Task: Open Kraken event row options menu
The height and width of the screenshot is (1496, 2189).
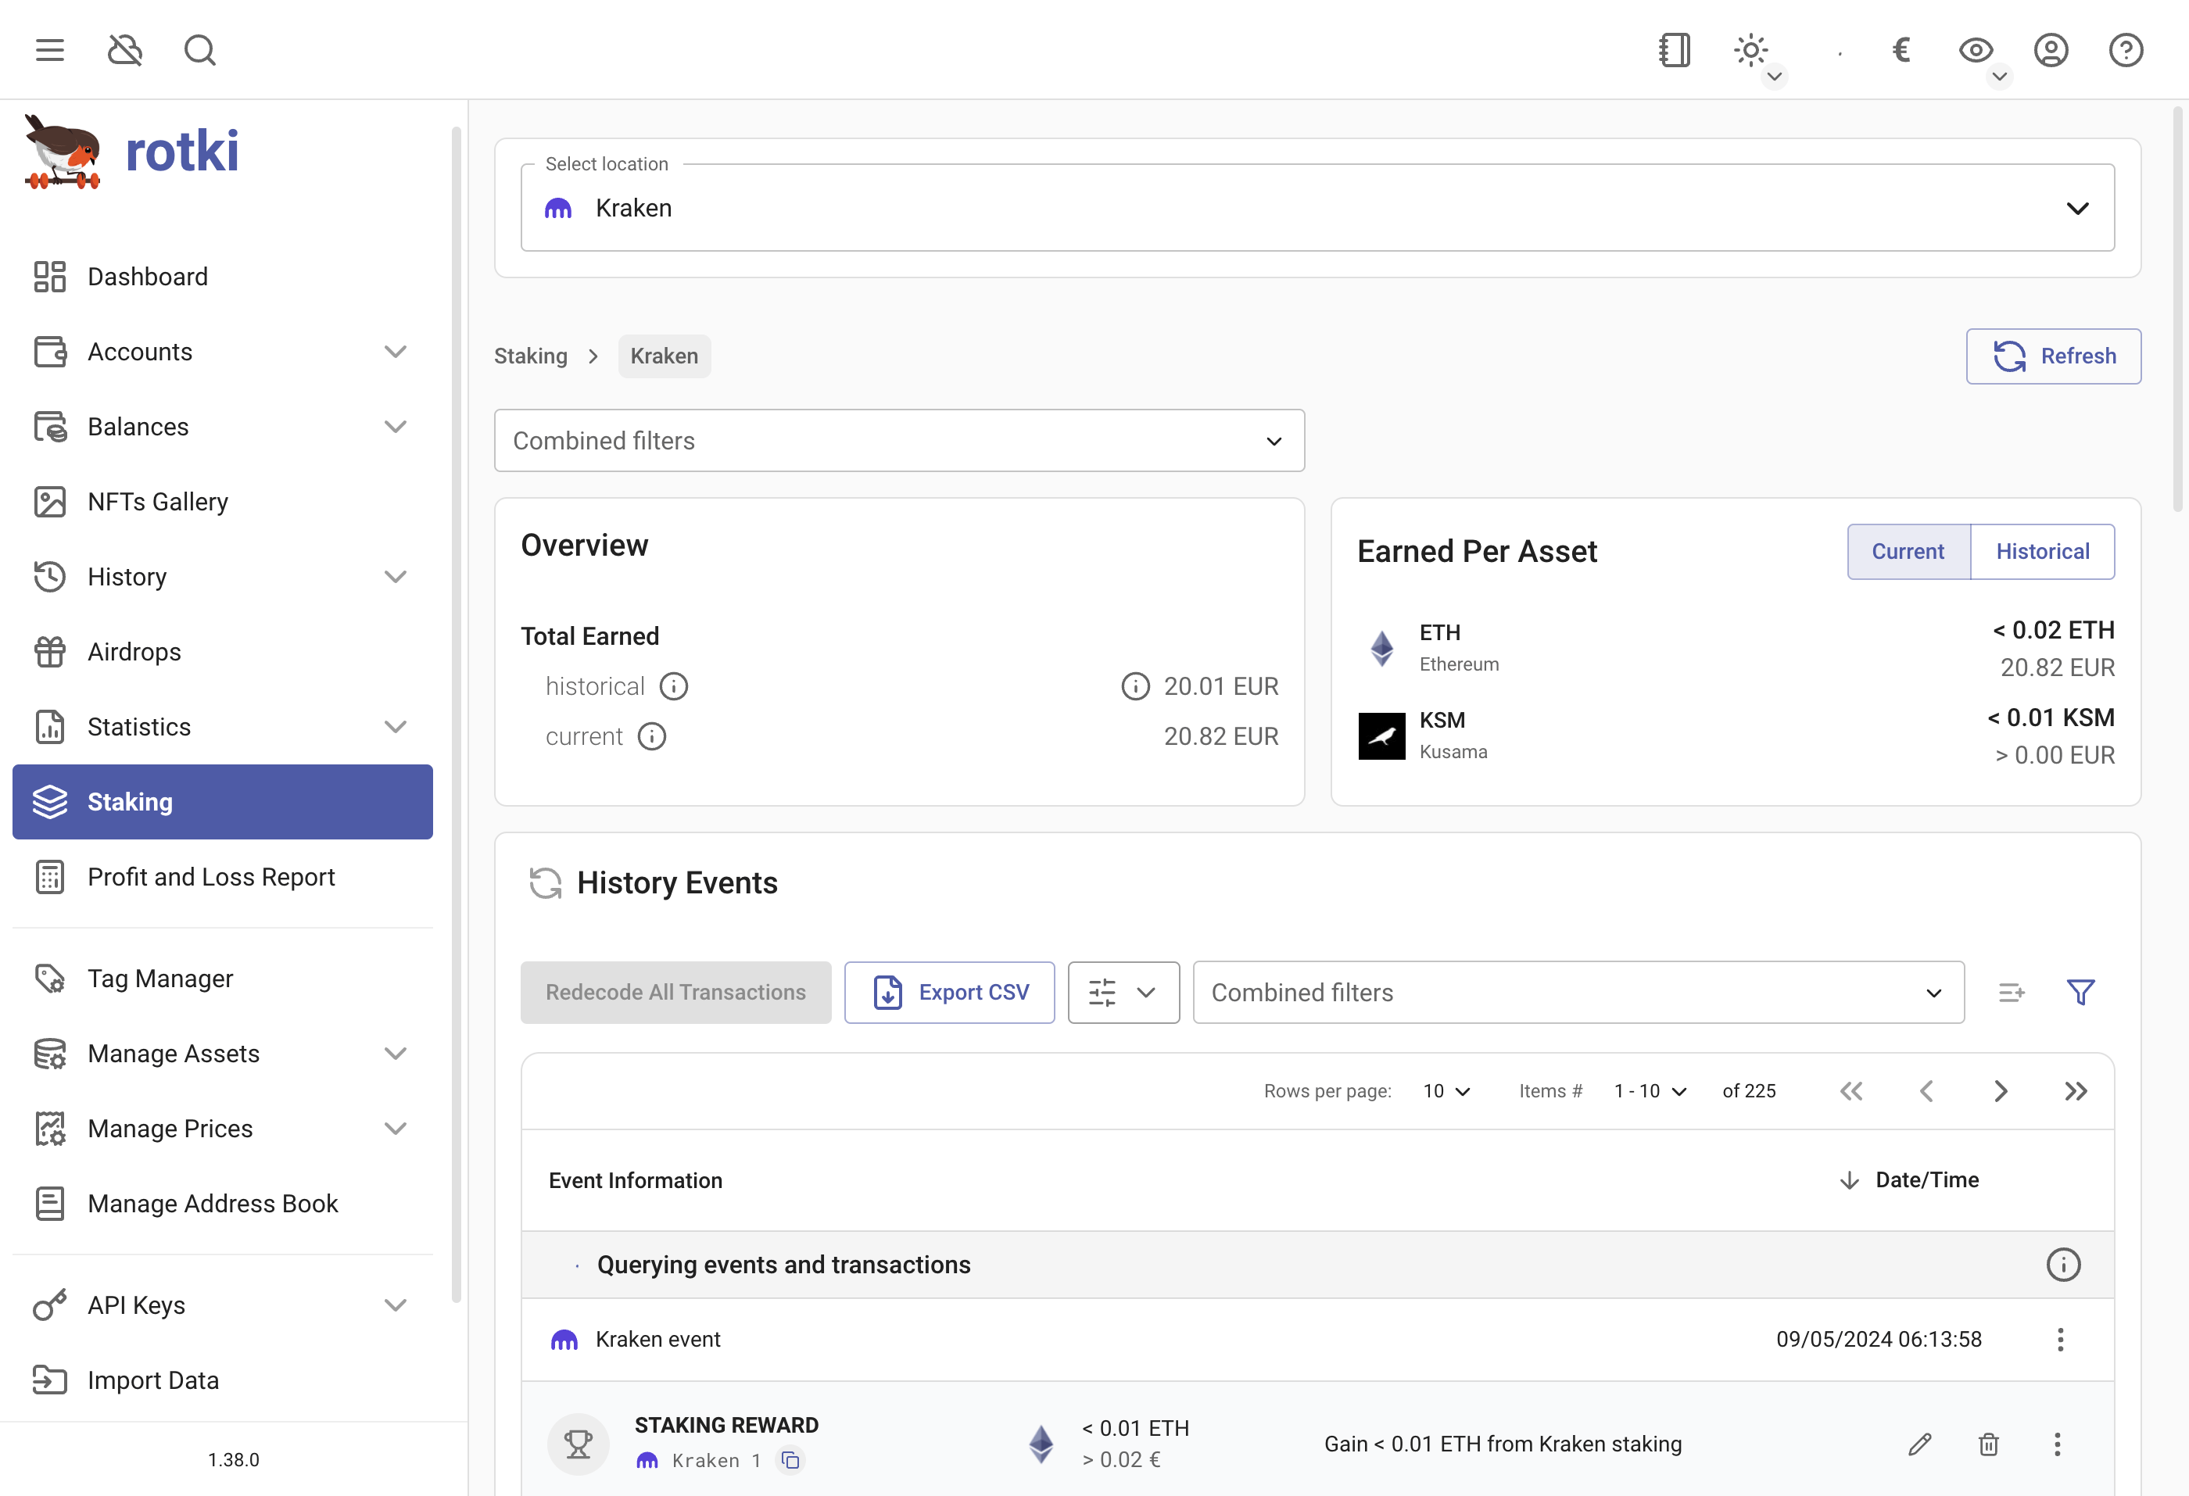Action: click(x=2060, y=1340)
